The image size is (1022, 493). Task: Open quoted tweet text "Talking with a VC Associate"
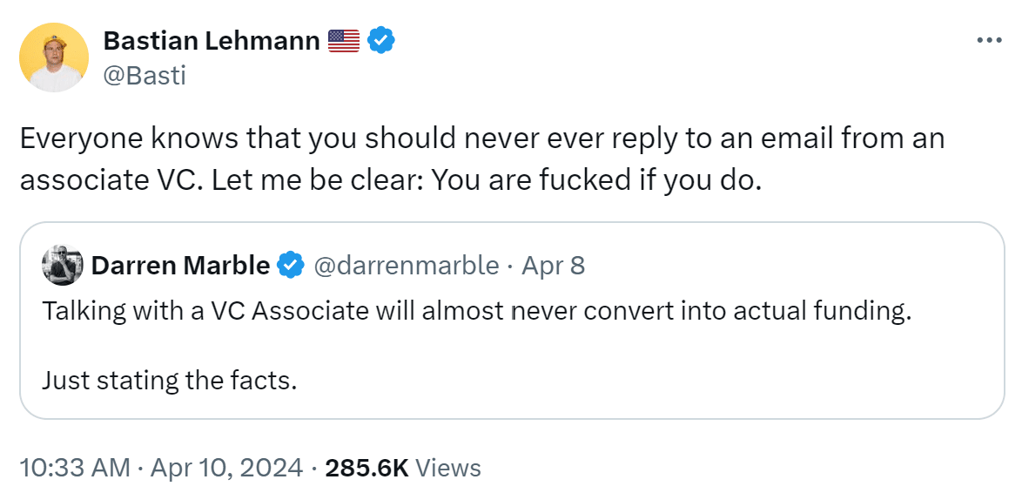click(209, 311)
